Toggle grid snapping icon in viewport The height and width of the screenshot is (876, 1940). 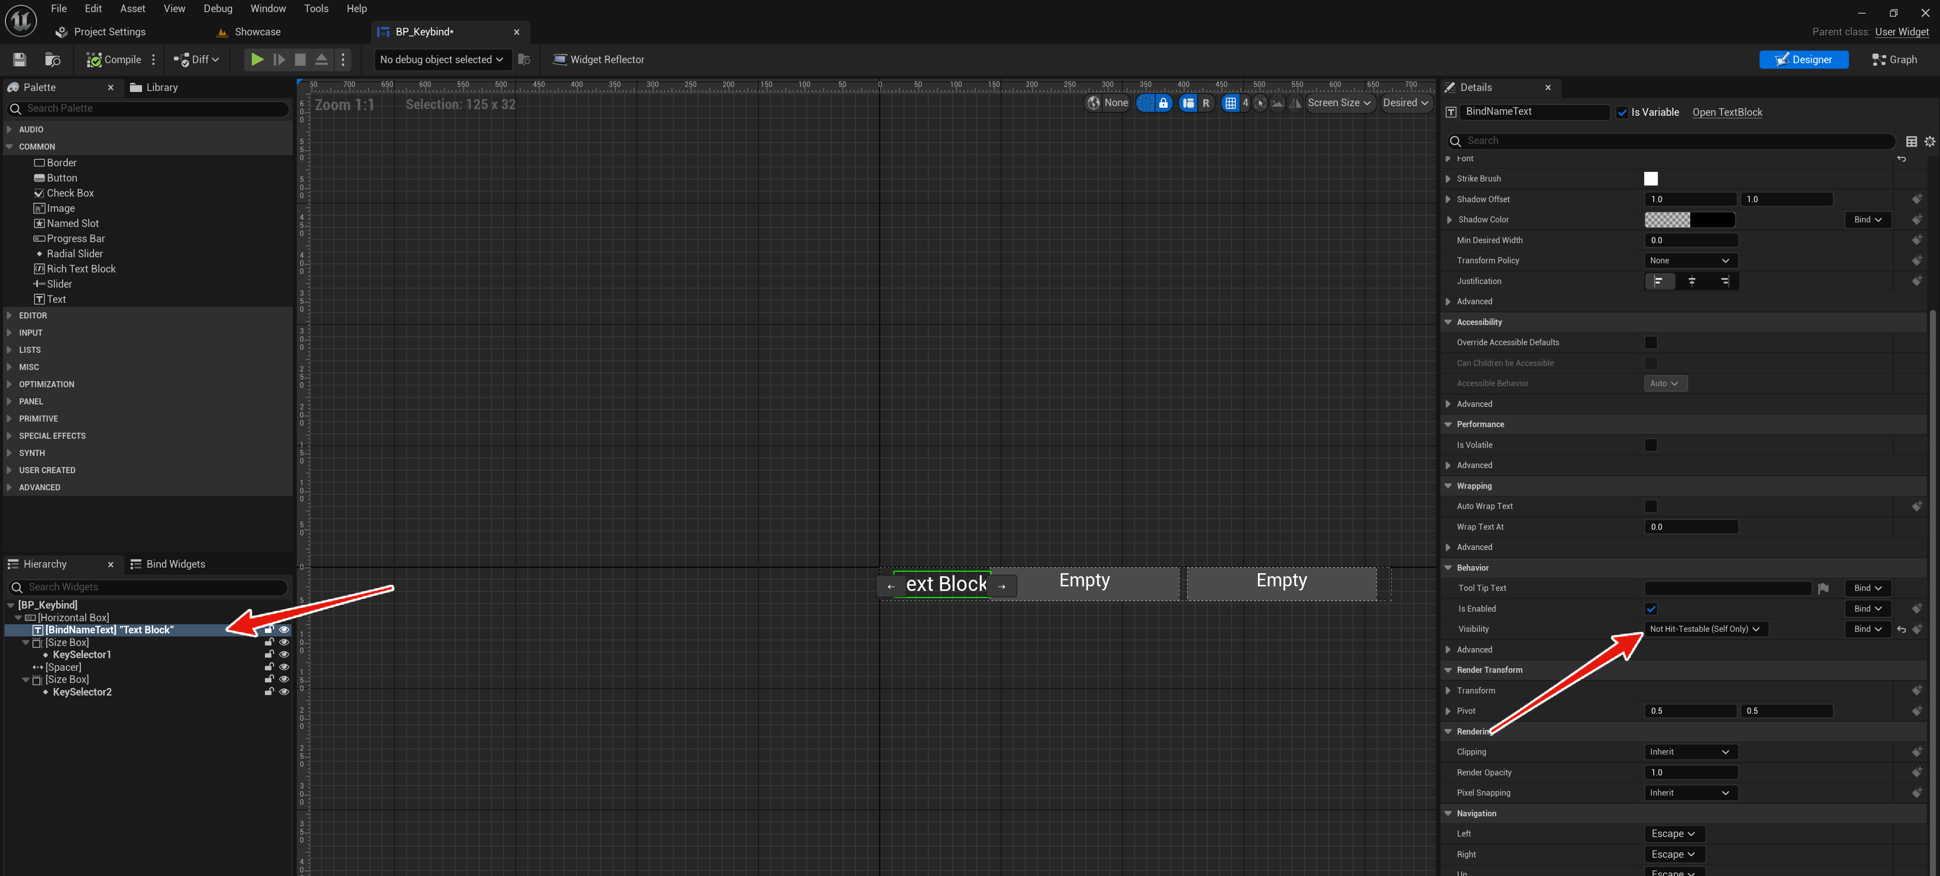1230,103
